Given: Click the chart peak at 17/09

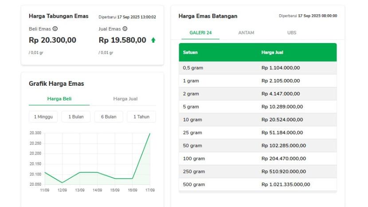Looking at the screenshot, I should pyautogui.click(x=150, y=133).
